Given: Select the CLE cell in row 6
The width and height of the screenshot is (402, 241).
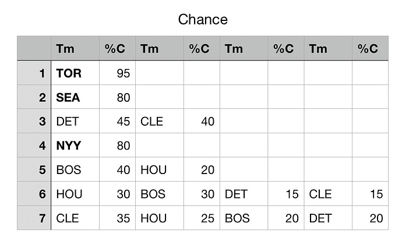Looking at the screenshot, I should [x=328, y=194].
